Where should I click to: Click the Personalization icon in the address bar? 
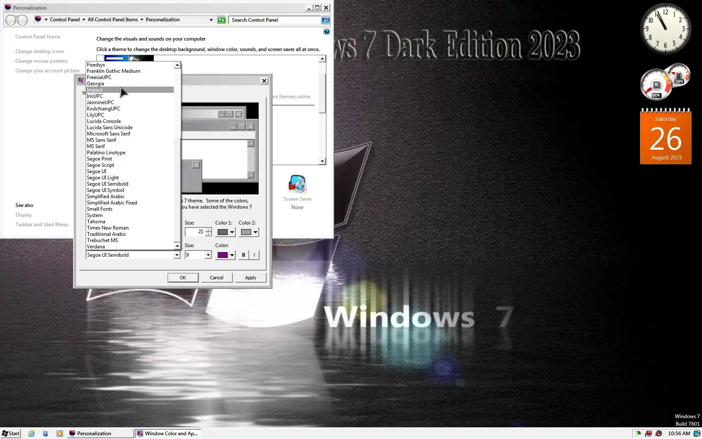click(x=38, y=19)
